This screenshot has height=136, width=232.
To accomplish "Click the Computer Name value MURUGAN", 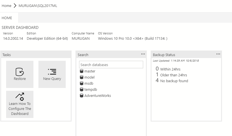I will [x=81, y=39].
